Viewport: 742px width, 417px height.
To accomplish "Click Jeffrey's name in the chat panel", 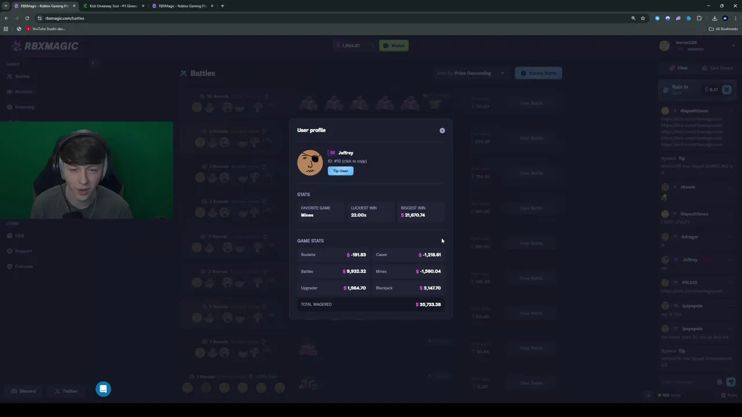I will tap(690, 259).
